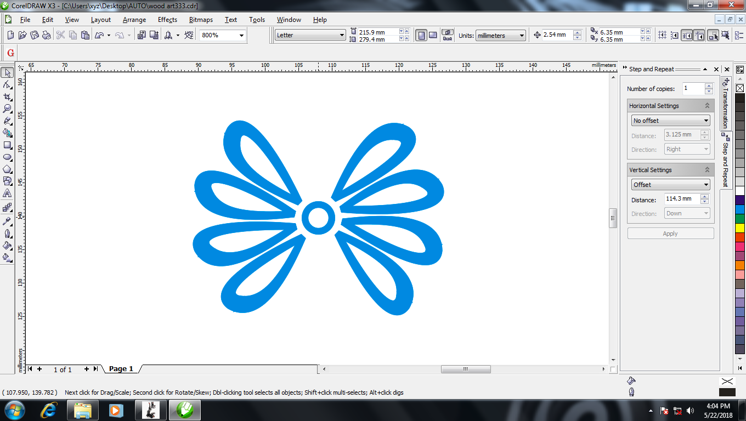Open the Options checklist icon on property bar
This screenshot has height=421, width=746.
click(739, 35)
